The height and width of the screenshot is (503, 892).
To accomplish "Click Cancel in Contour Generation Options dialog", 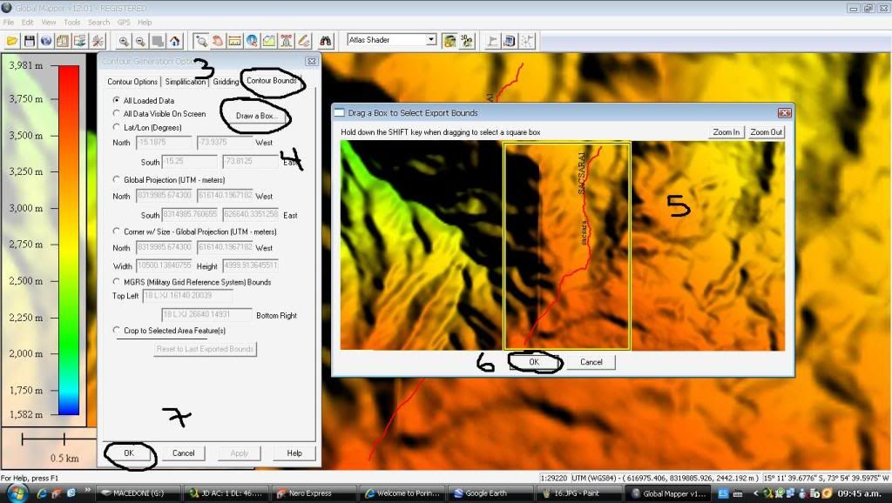I will (x=183, y=453).
